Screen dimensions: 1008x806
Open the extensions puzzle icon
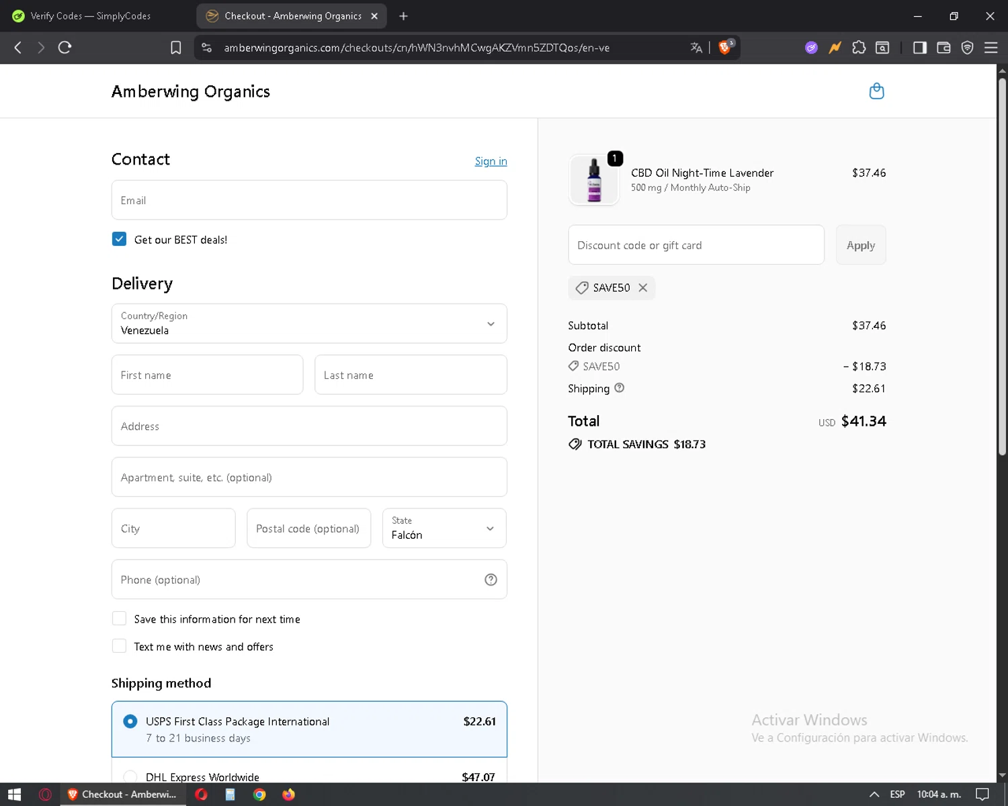point(859,48)
